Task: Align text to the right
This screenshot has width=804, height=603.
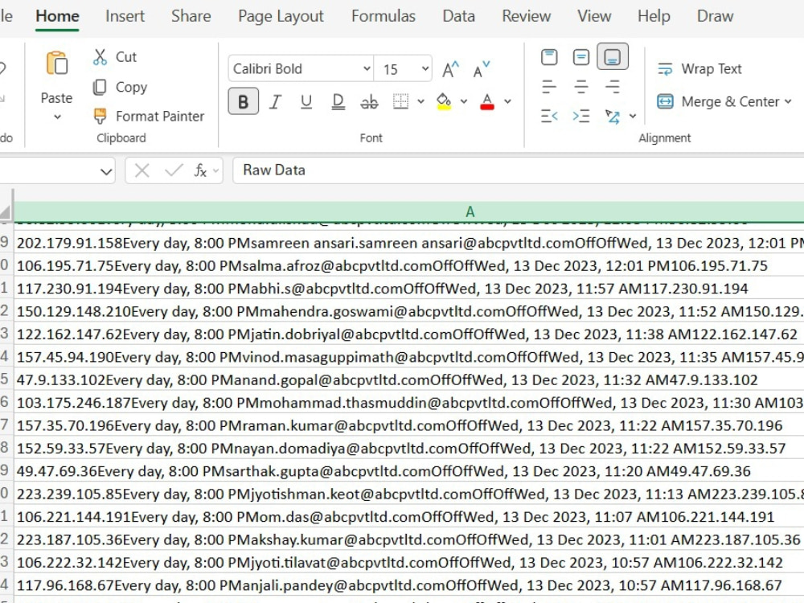Action: tap(613, 87)
